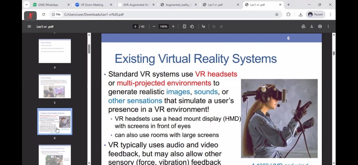This screenshot has width=358, height=165.
Task: Open the PDF viewer more actions menu
Action: (328, 26)
